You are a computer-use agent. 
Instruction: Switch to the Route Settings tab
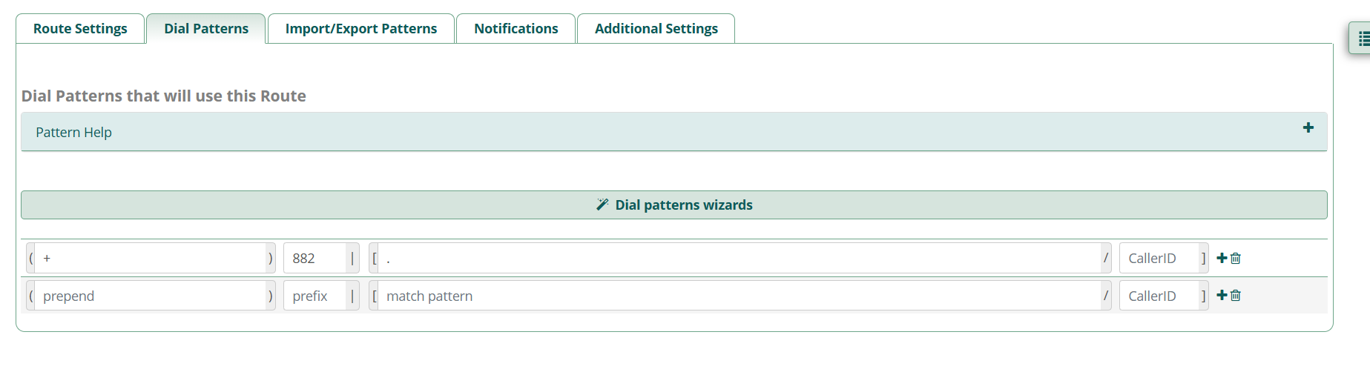point(80,29)
